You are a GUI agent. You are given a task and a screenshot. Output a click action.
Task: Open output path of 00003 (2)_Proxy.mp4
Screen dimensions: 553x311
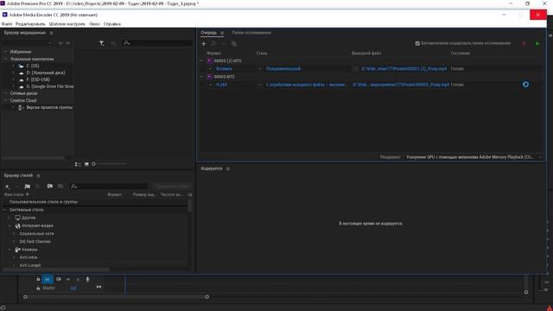pyautogui.click(x=404, y=69)
